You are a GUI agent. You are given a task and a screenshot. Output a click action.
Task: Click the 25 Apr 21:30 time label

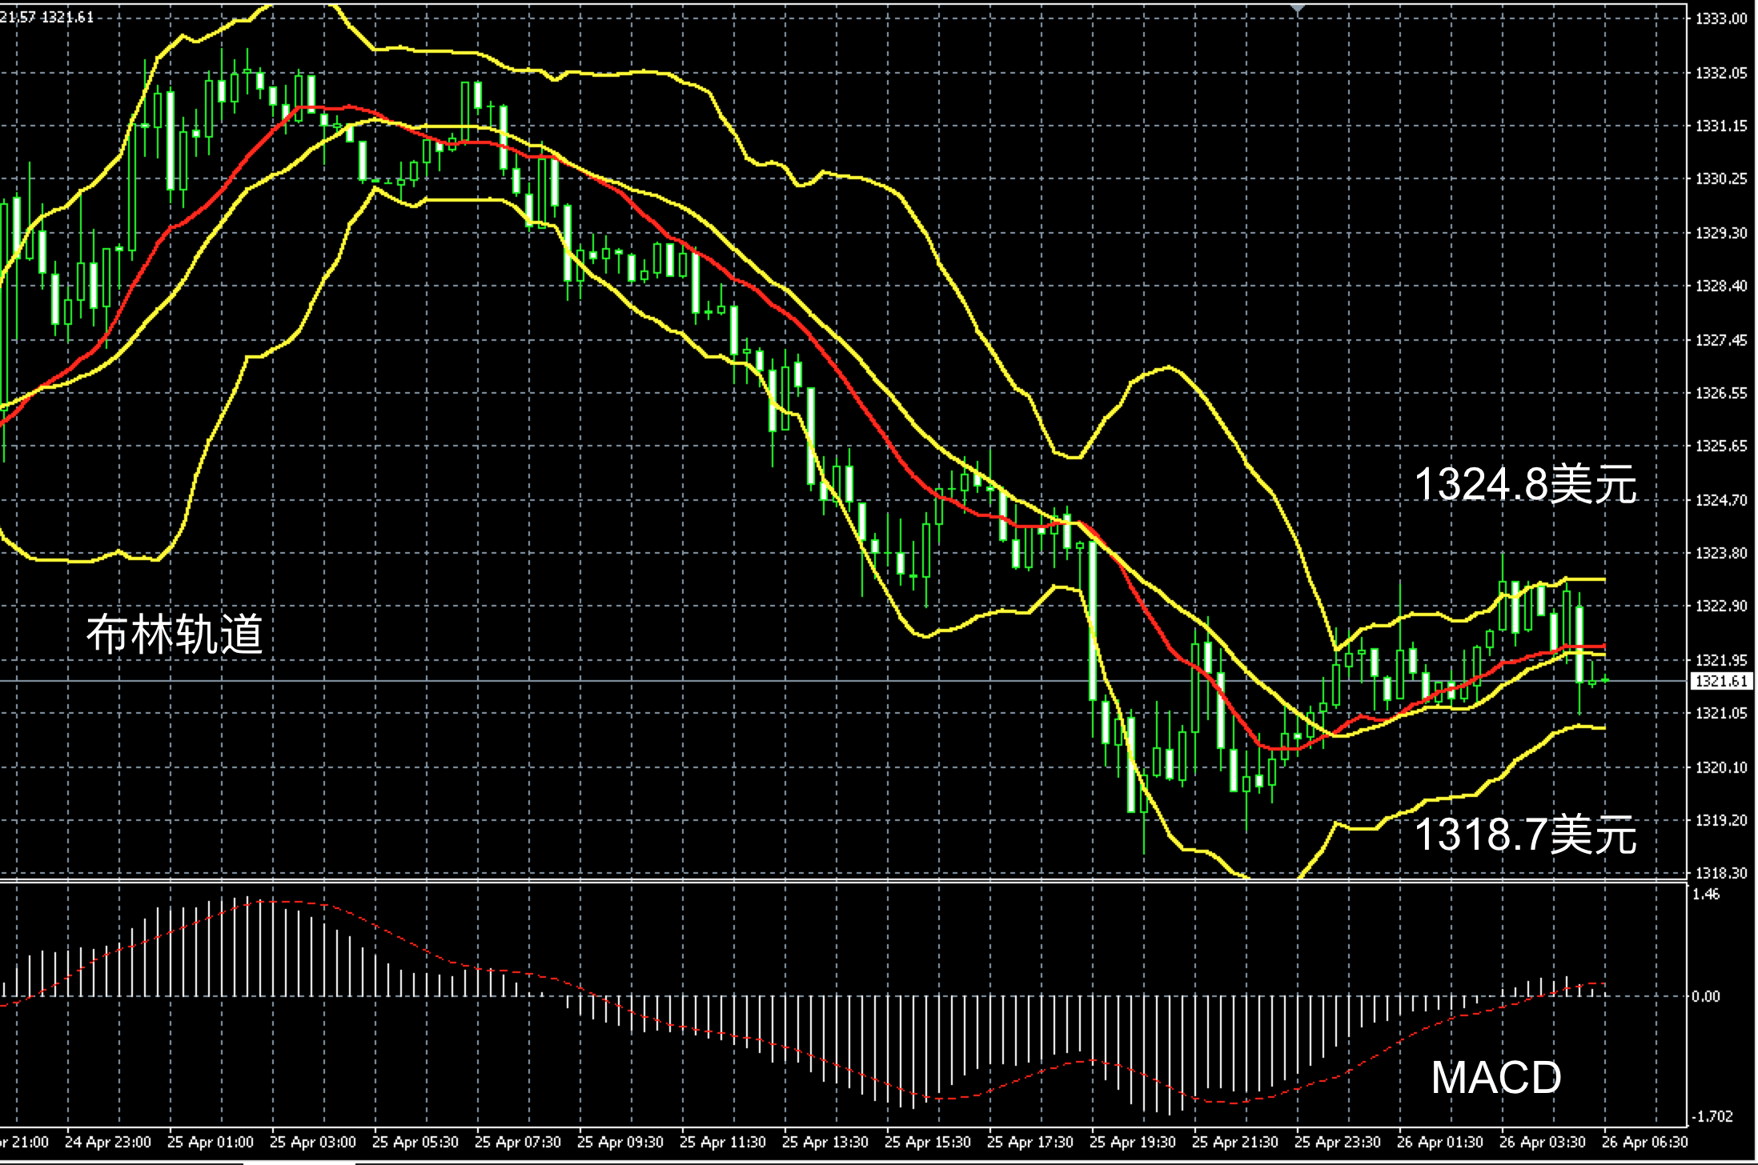1234,1142
